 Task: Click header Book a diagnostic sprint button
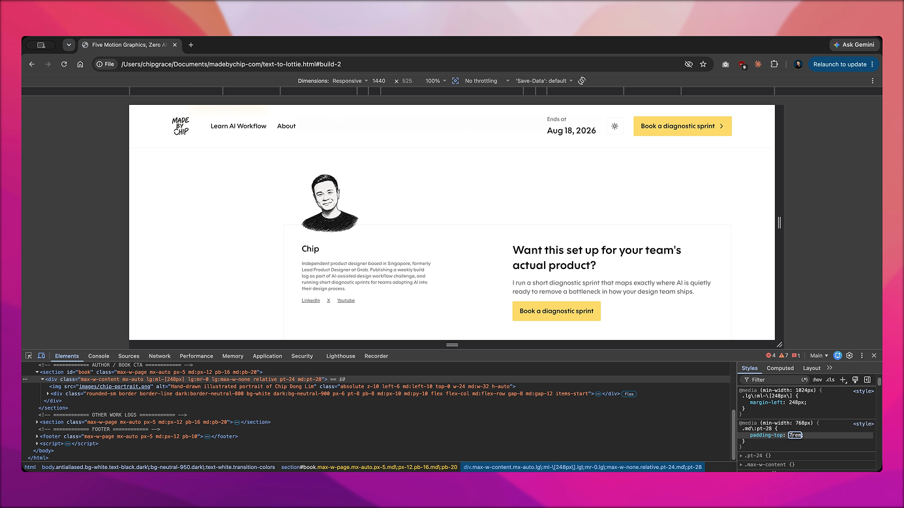682,126
